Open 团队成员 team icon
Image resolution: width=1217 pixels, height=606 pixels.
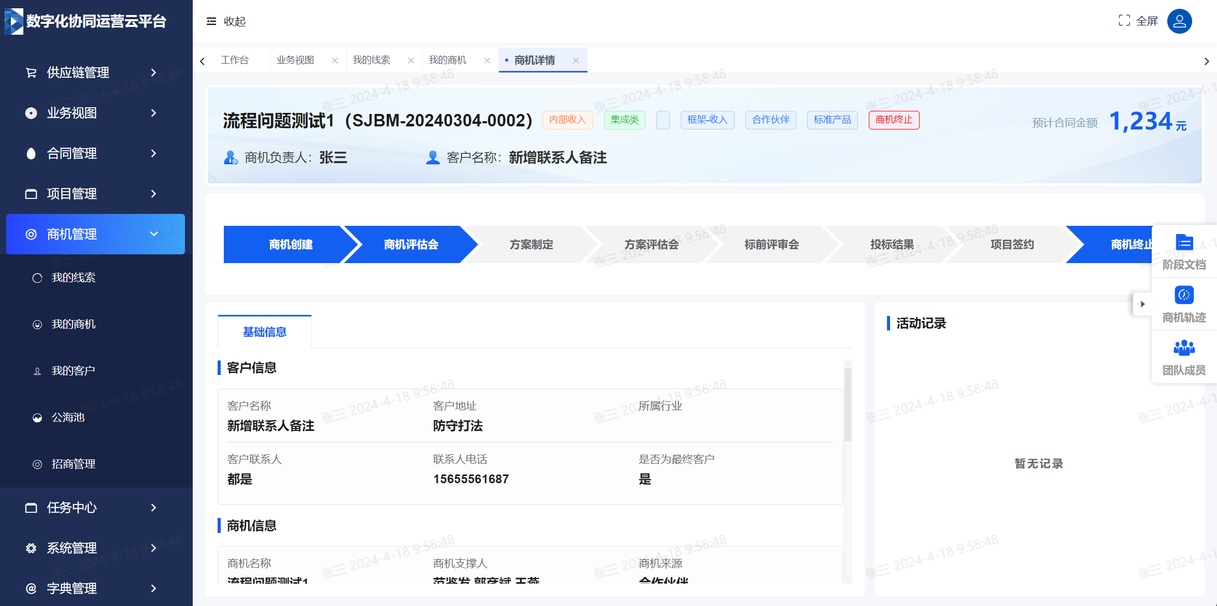pos(1184,348)
